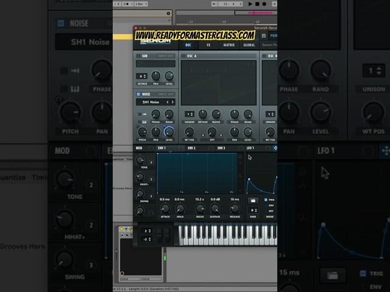Click the envelope HOLD knob

180,208
